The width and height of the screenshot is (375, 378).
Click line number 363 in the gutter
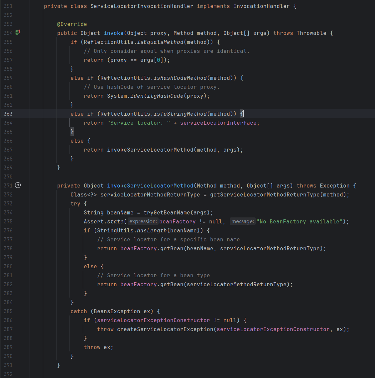click(8, 114)
